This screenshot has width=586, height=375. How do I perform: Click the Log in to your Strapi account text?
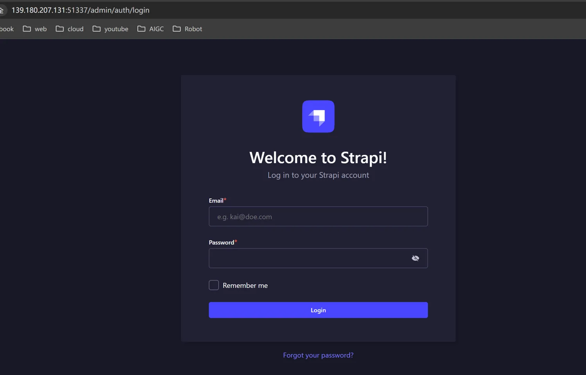[318, 175]
